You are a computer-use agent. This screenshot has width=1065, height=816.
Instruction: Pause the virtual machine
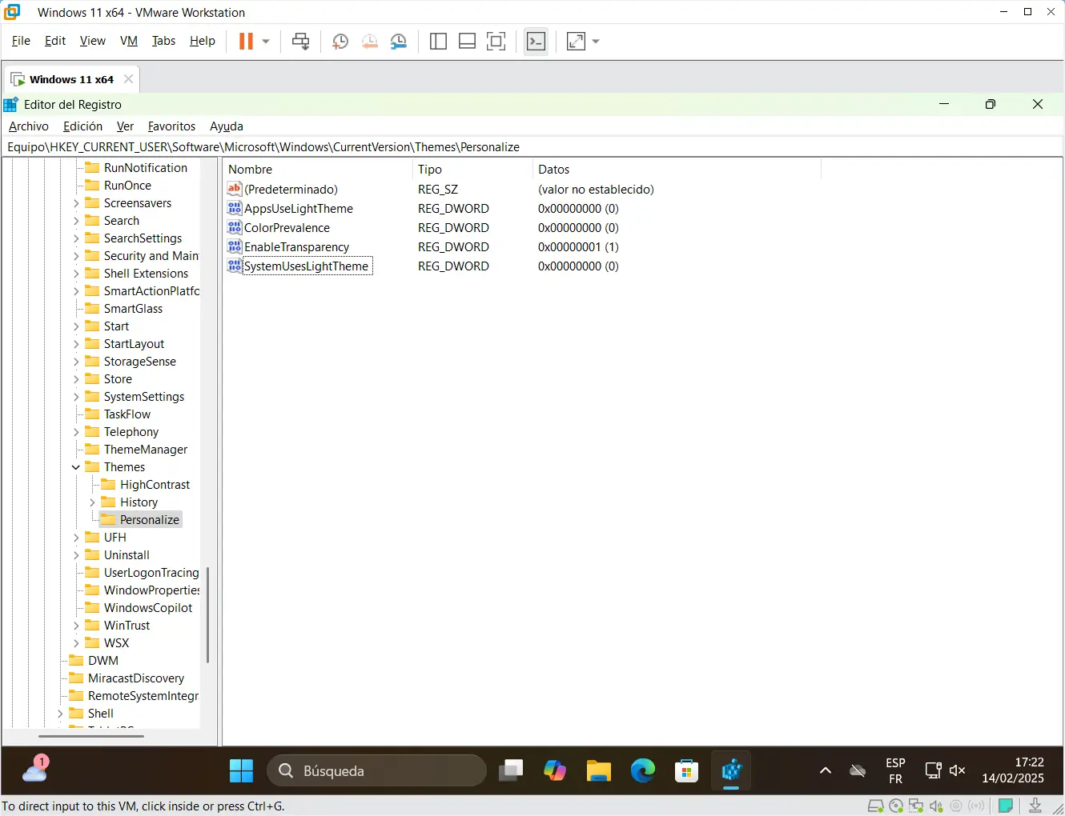[246, 42]
